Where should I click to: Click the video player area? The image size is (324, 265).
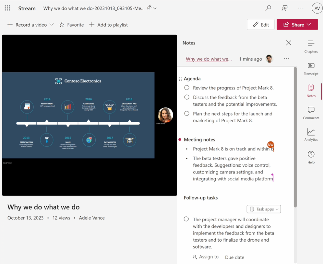[x=90, y=115]
